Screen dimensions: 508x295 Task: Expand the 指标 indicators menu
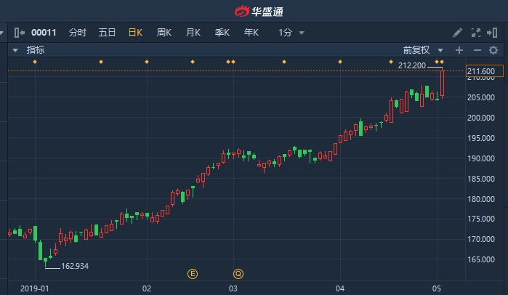click(x=28, y=50)
